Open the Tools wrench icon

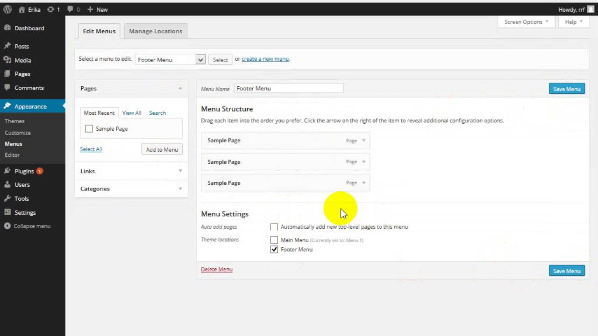pos(7,198)
